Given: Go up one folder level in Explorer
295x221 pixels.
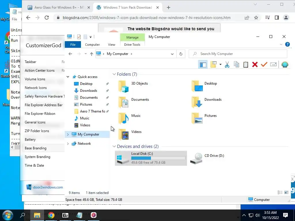Looking at the screenshot, I should pyautogui.click(x=91, y=54).
